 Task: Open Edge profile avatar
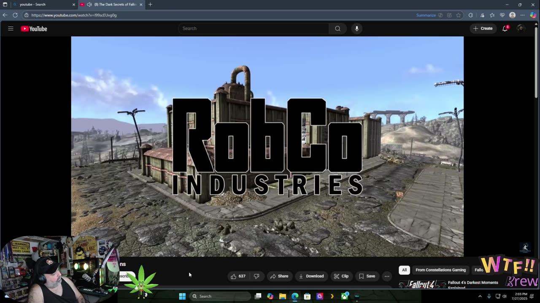513,15
